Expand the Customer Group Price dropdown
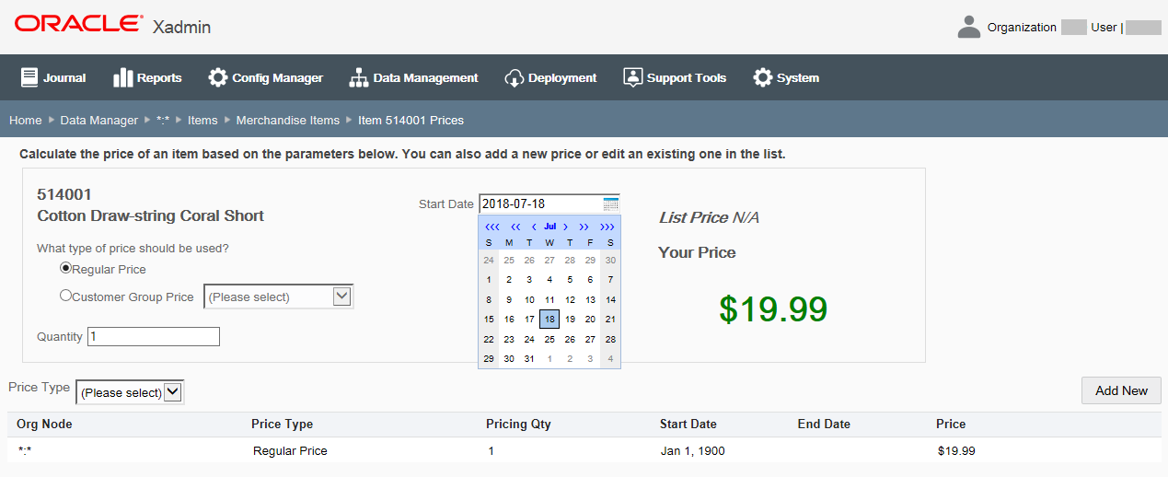This screenshot has width=1168, height=477. [342, 297]
